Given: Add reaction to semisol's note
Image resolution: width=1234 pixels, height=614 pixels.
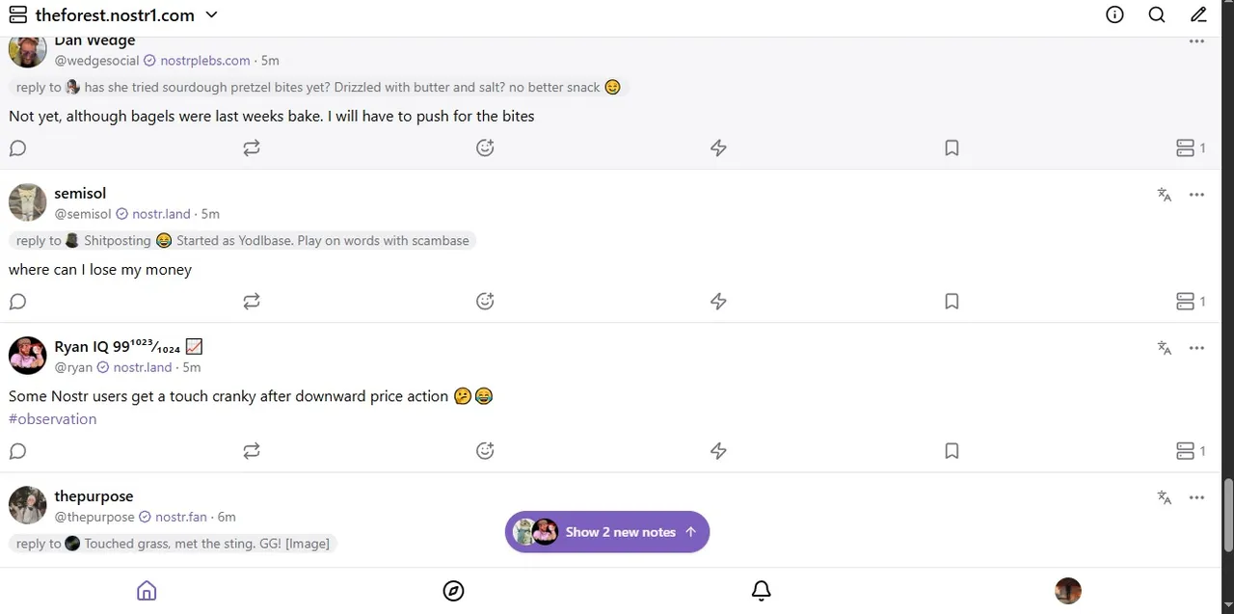Looking at the screenshot, I should coord(485,302).
